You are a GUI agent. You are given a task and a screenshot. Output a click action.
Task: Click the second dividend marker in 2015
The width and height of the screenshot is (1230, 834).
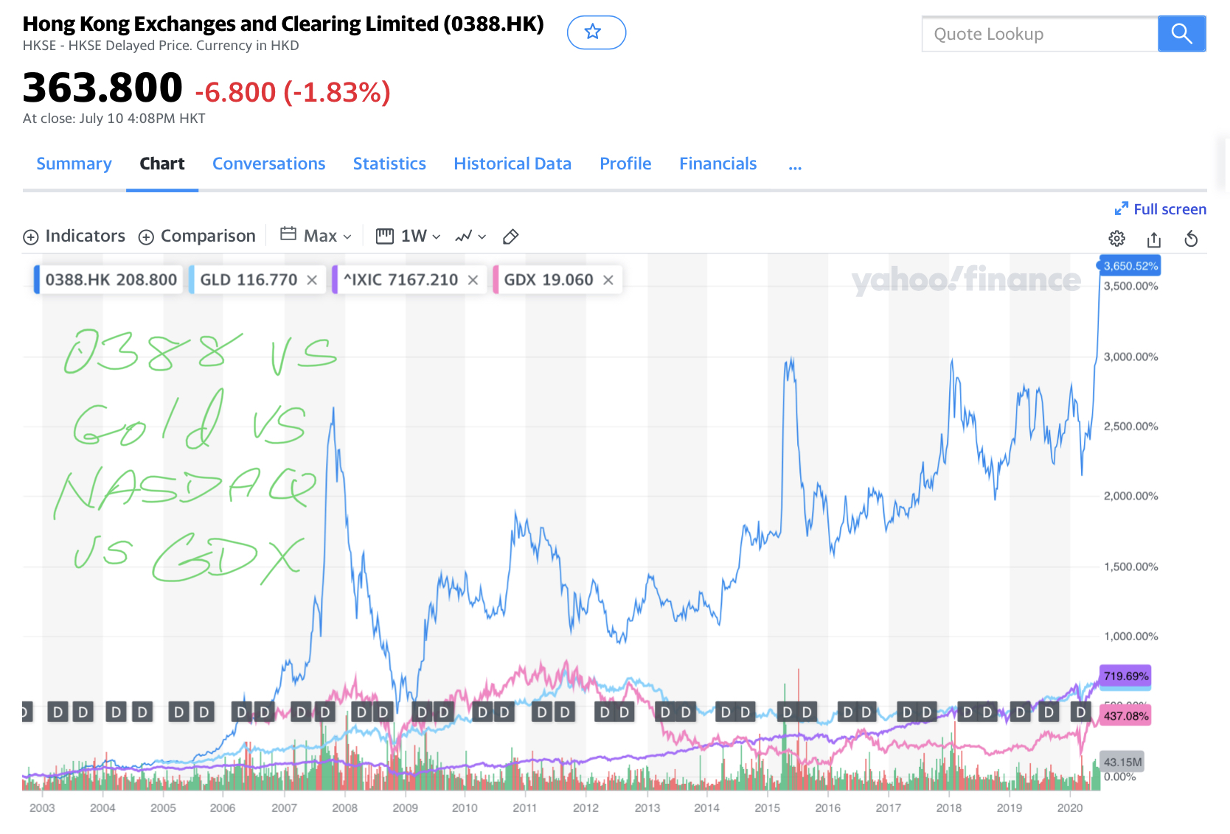tap(806, 712)
